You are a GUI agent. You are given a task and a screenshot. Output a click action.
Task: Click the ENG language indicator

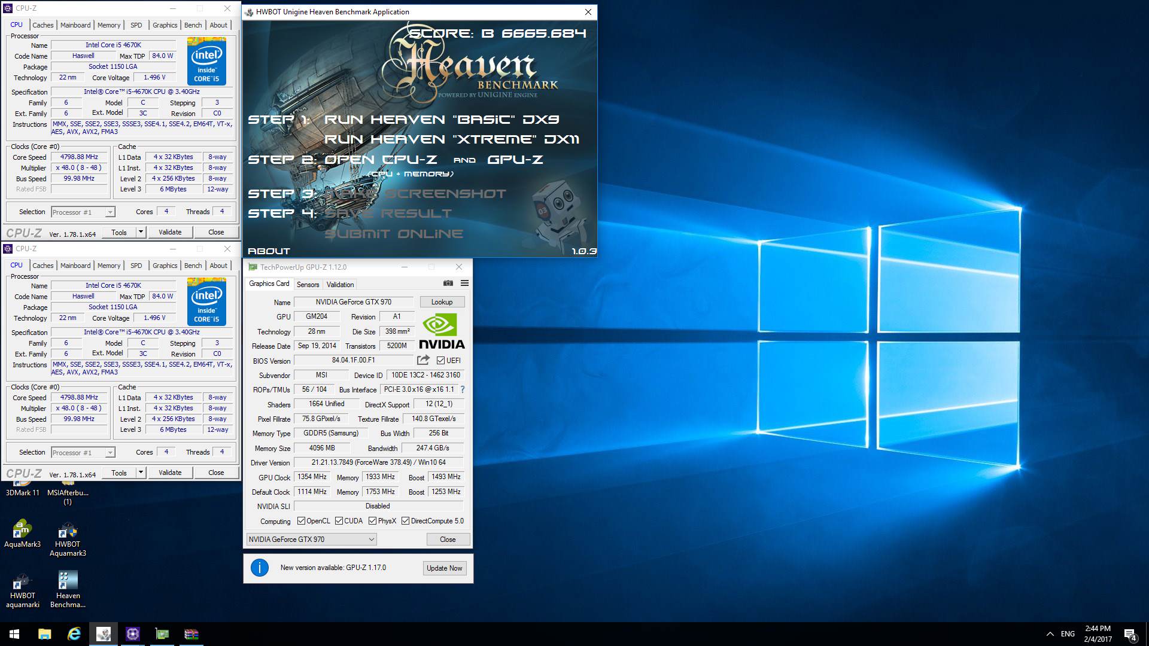1068,634
